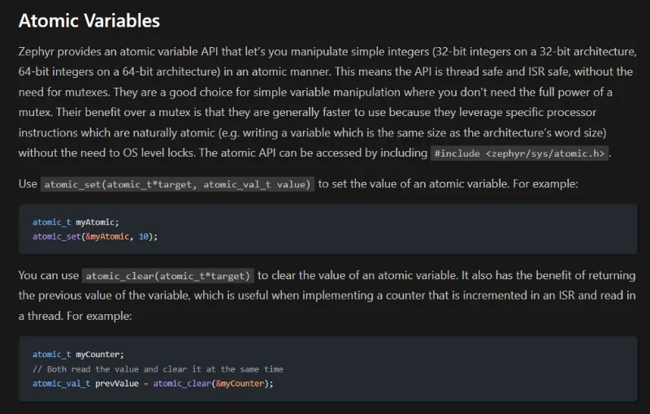Click the 'atomic_set(&myAtomic, 10);' code line
This screenshot has height=414, width=650.
point(95,236)
